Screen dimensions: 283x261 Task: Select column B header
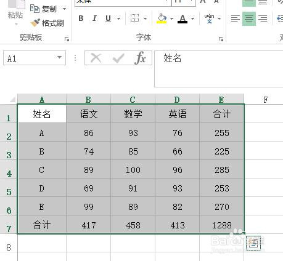tap(88, 100)
